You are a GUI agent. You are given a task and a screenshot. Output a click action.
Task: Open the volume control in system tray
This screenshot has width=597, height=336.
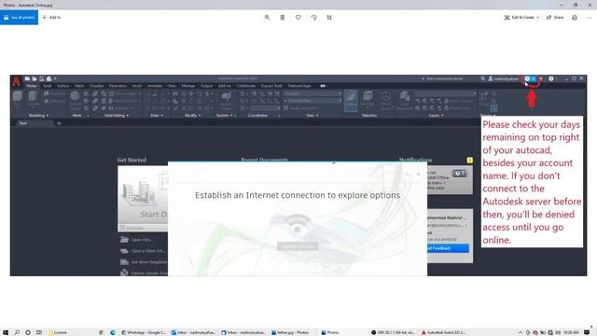[558, 332]
